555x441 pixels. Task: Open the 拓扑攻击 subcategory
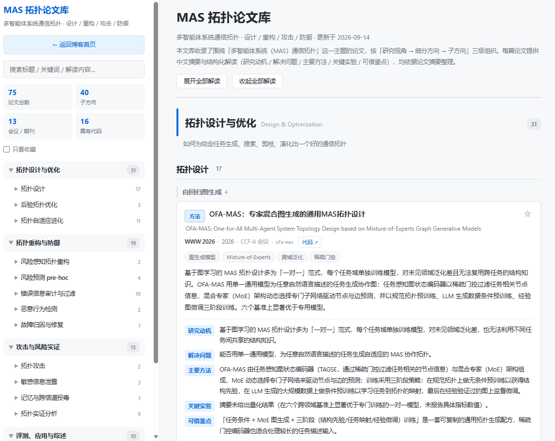77,366
